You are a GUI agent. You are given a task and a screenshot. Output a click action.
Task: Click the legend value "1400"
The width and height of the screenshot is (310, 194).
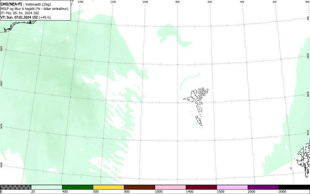coord(190,192)
